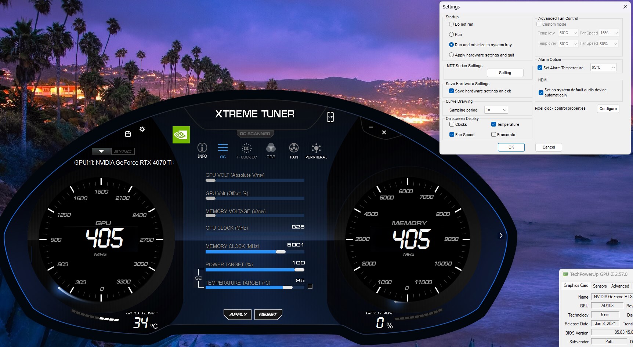Click the GPU-Z window title icon
Viewport: 633px width, 347px height.
[x=565, y=274]
